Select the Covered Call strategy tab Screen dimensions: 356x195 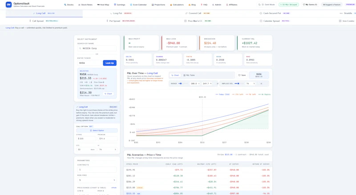[198, 13]
